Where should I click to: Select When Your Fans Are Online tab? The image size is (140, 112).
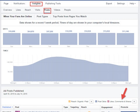pyautogui.click(x=17, y=17)
